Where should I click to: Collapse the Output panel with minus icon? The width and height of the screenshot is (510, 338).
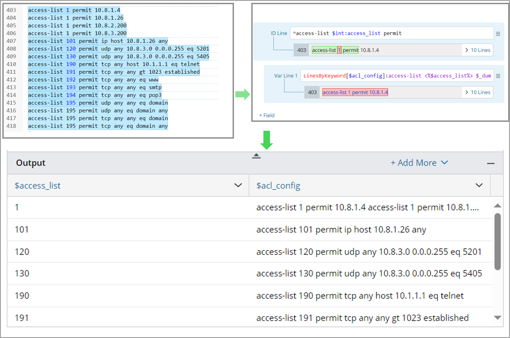(x=491, y=163)
